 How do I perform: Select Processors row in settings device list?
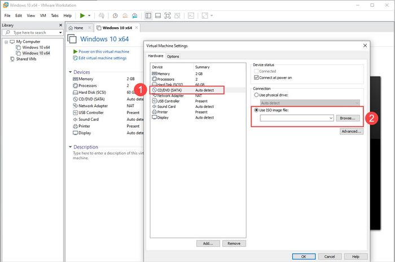(x=197, y=79)
